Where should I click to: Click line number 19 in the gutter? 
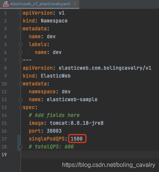[x=4, y=155]
